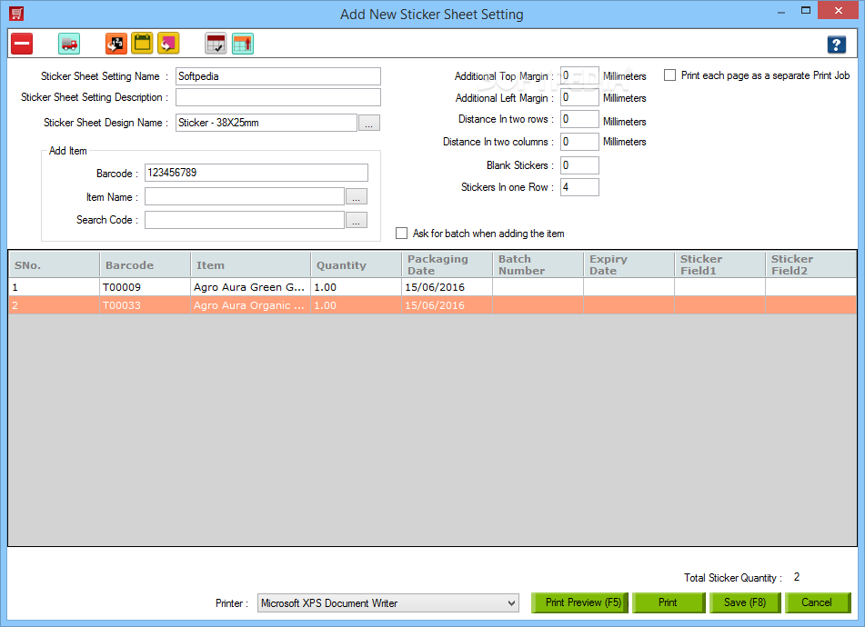This screenshot has width=865, height=627.
Task: Click SNo. cell 2 in highlighted row
Action: pos(54,305)
